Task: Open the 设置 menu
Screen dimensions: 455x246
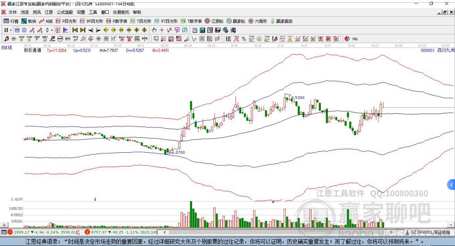Action: [81, 12]
